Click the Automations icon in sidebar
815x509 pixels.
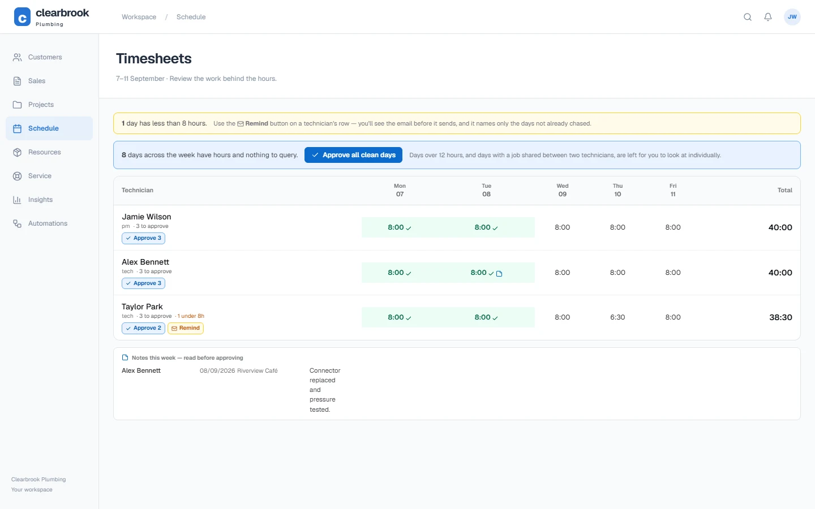(x=18, y=223)
